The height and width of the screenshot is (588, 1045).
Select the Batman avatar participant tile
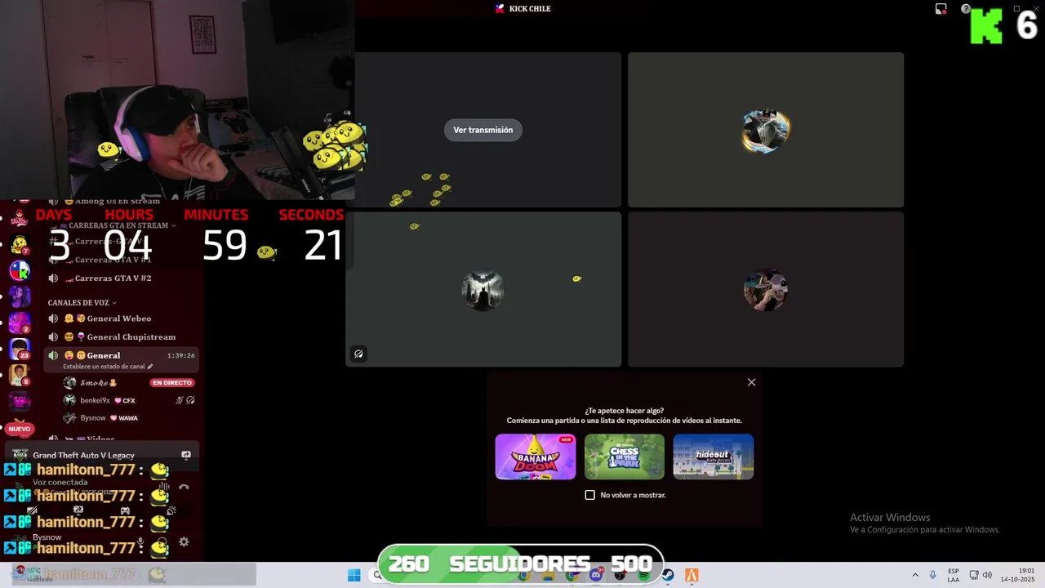[483, 290]
